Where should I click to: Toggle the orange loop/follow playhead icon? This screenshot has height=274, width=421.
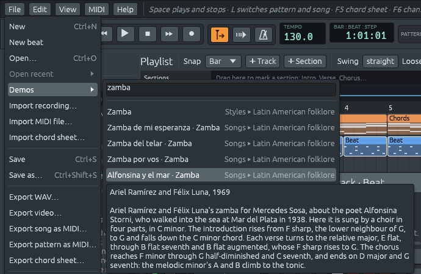220,35
